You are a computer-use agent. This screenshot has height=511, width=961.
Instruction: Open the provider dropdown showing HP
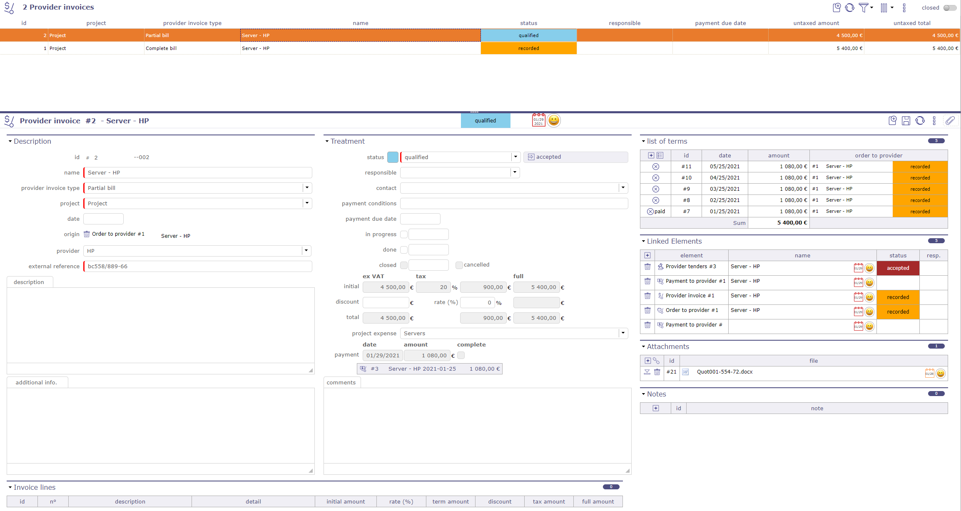(306, 251)
